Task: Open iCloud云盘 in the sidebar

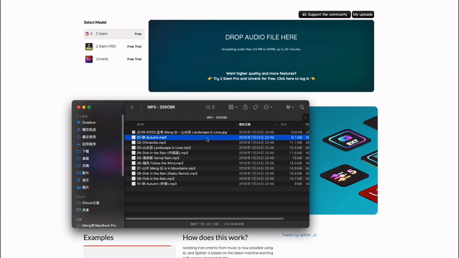Action: tap(91, 202)
